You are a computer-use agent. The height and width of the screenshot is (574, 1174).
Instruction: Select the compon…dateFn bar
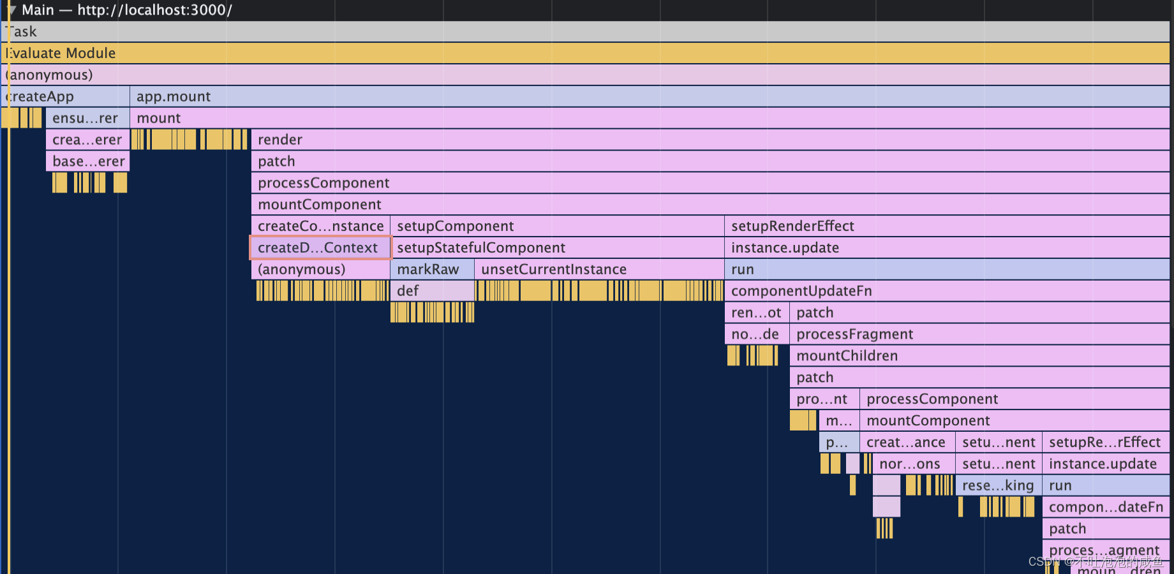[1106, 508]
